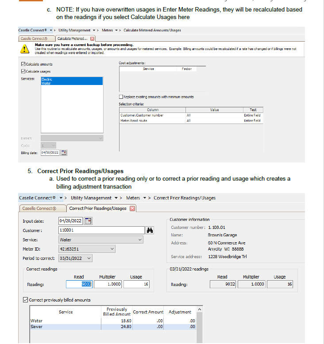
Task: Click the Correct Amount column header
Action: [148, 312]
